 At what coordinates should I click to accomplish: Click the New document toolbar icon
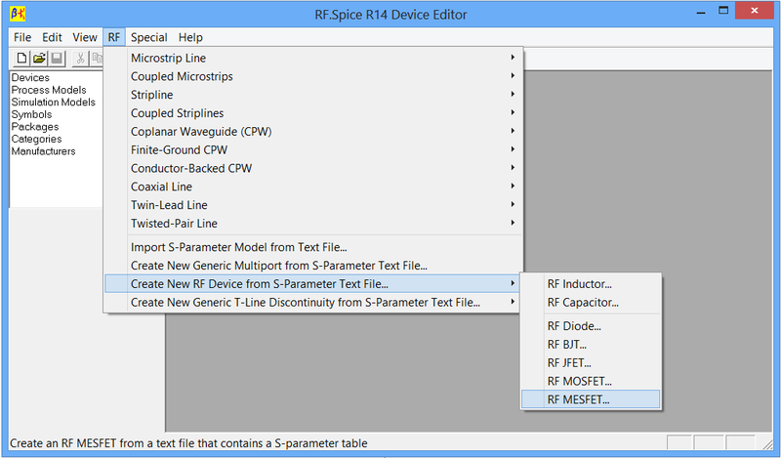21,59
